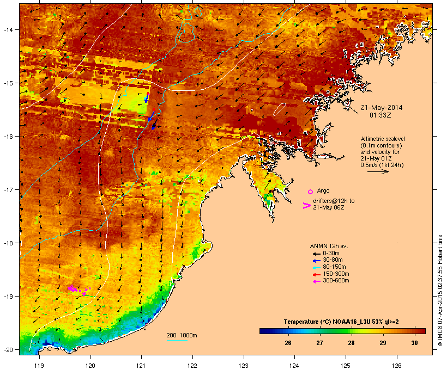Click the longitude axis label 121

click(x=141, y=366)
